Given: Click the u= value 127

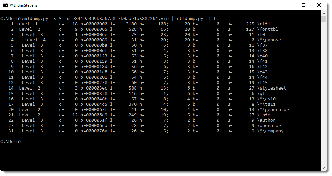Looking at the screenshot, I should (x=250, y=29).
